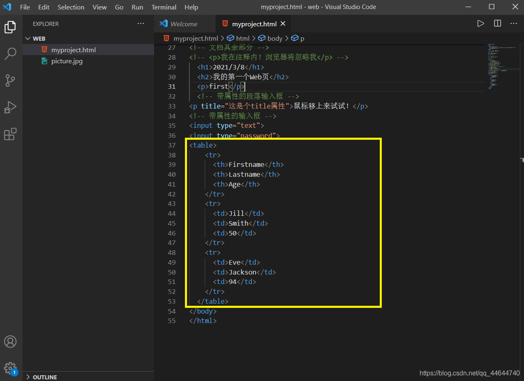Click the p breadcrumb item
This screenshot has height=381, width=524.
tap(302, 38)
